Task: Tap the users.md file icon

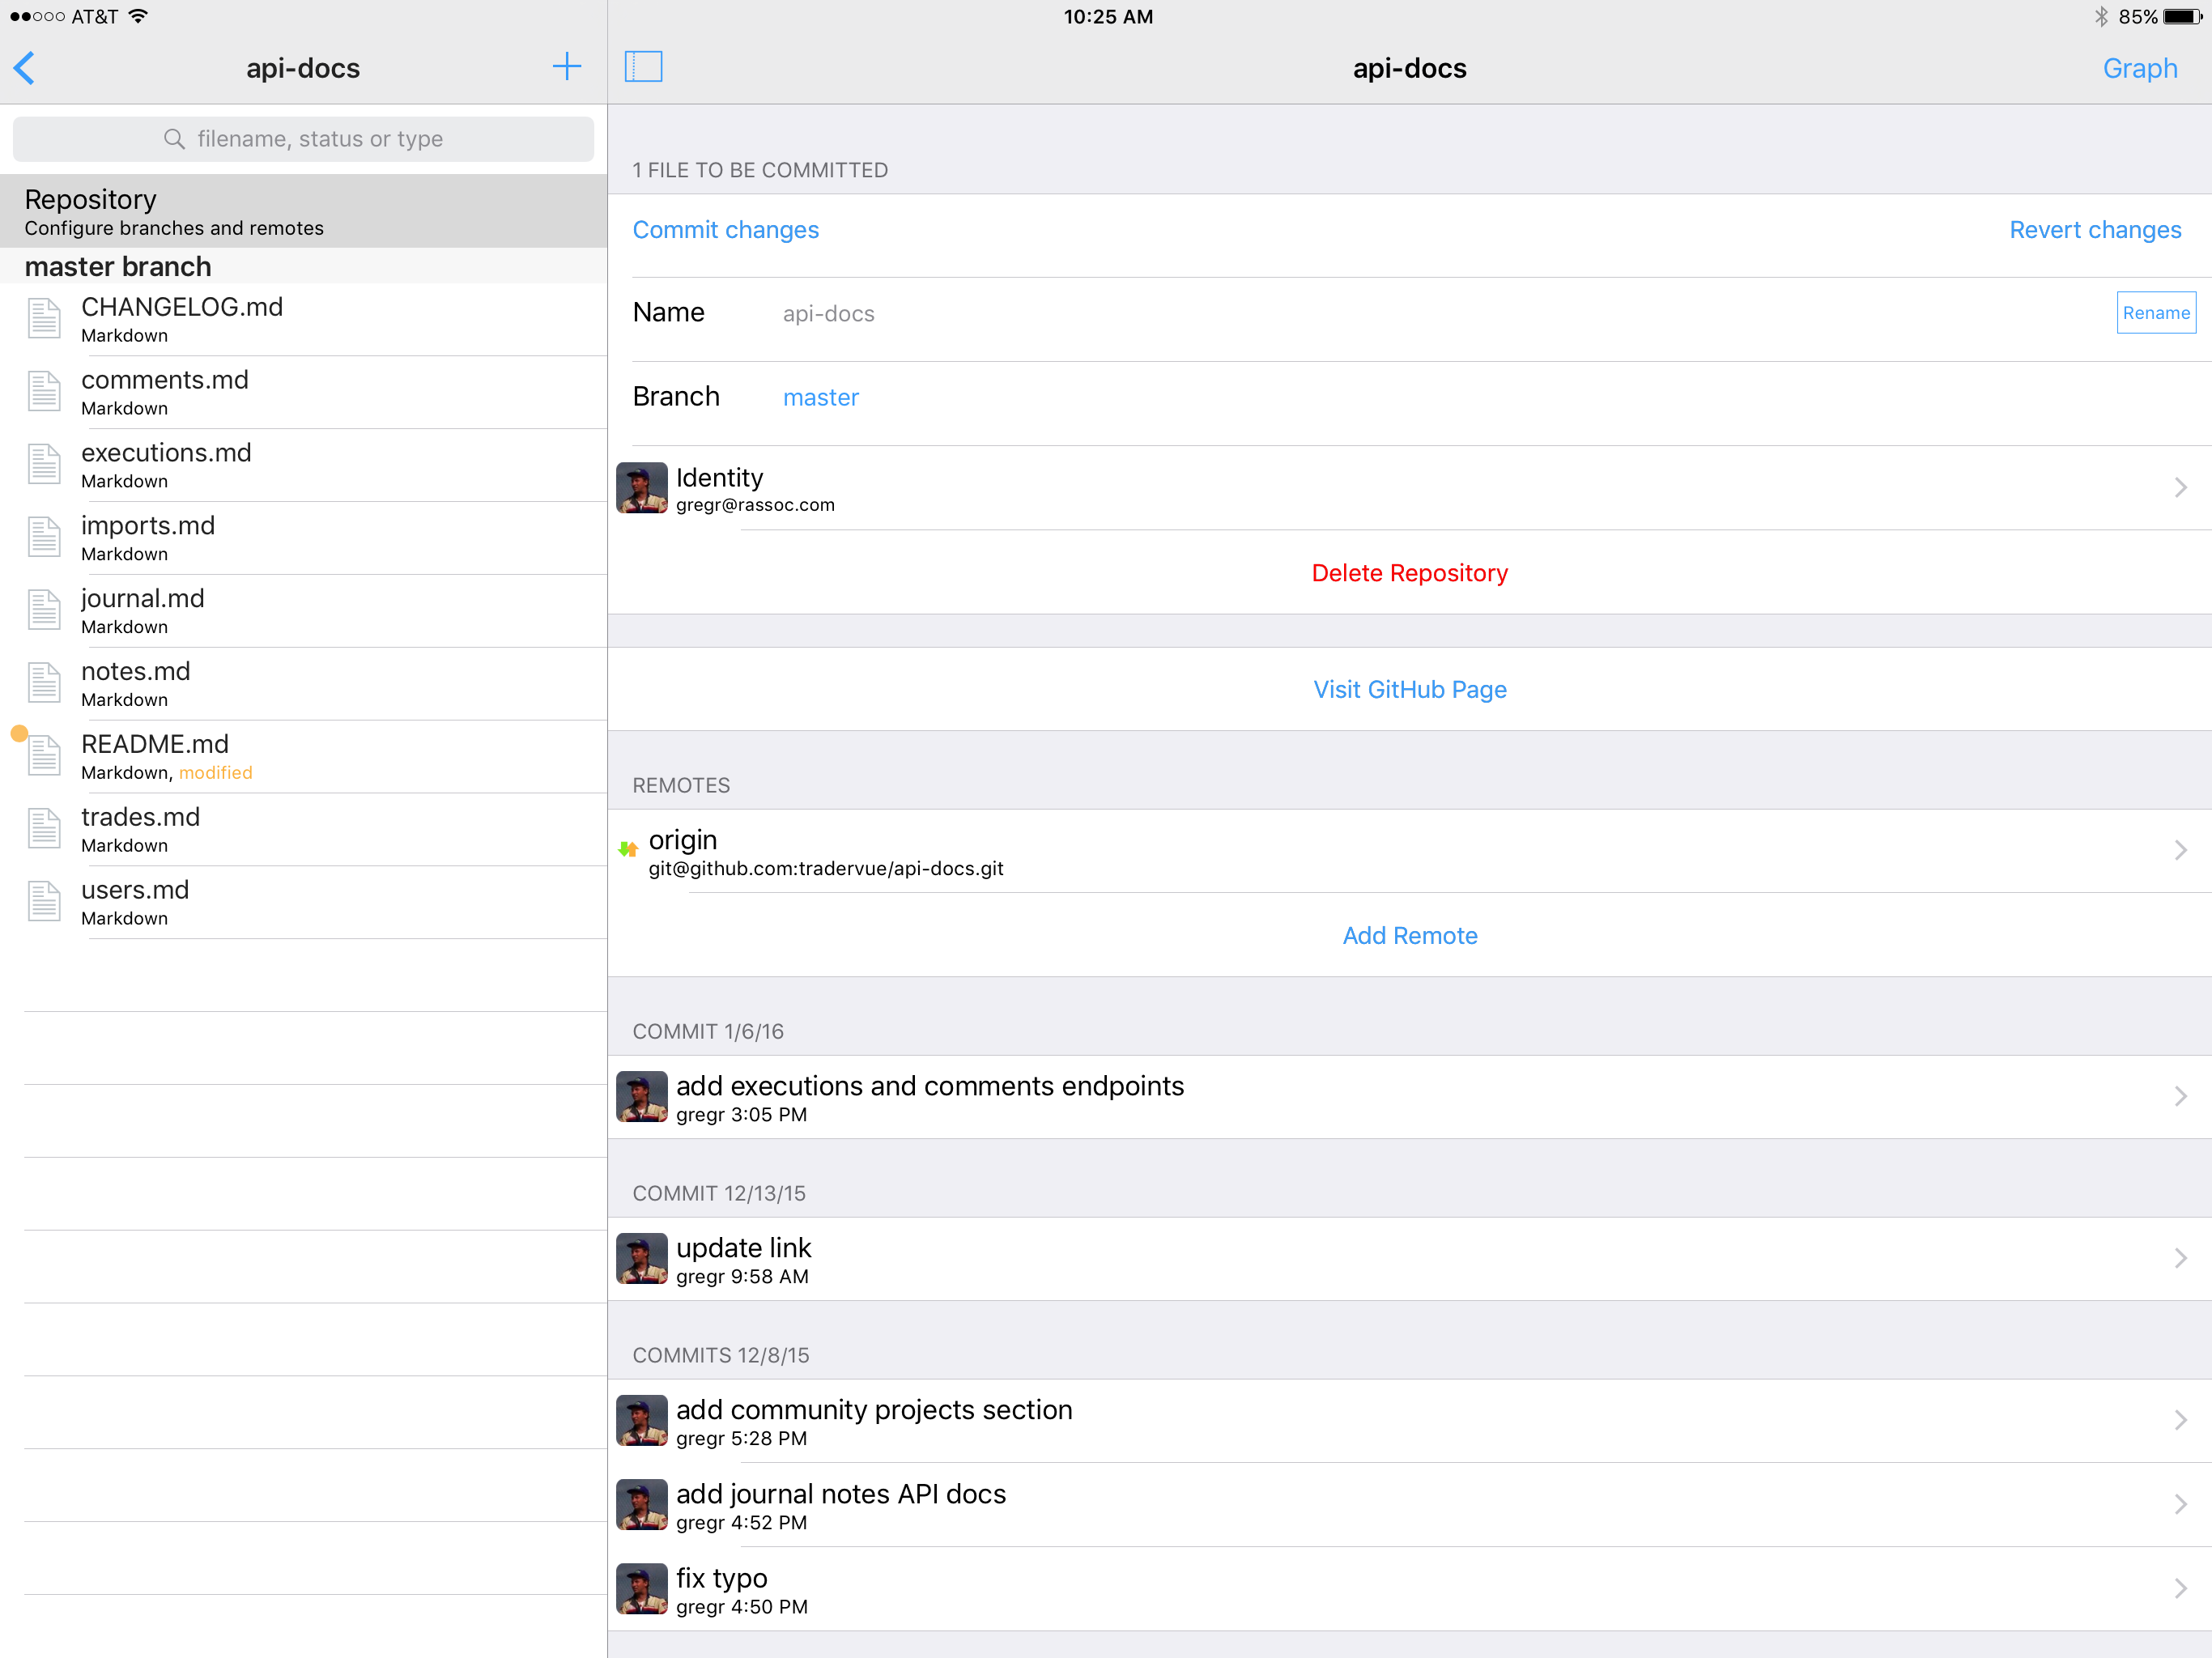Action: (x=44, y=901)
